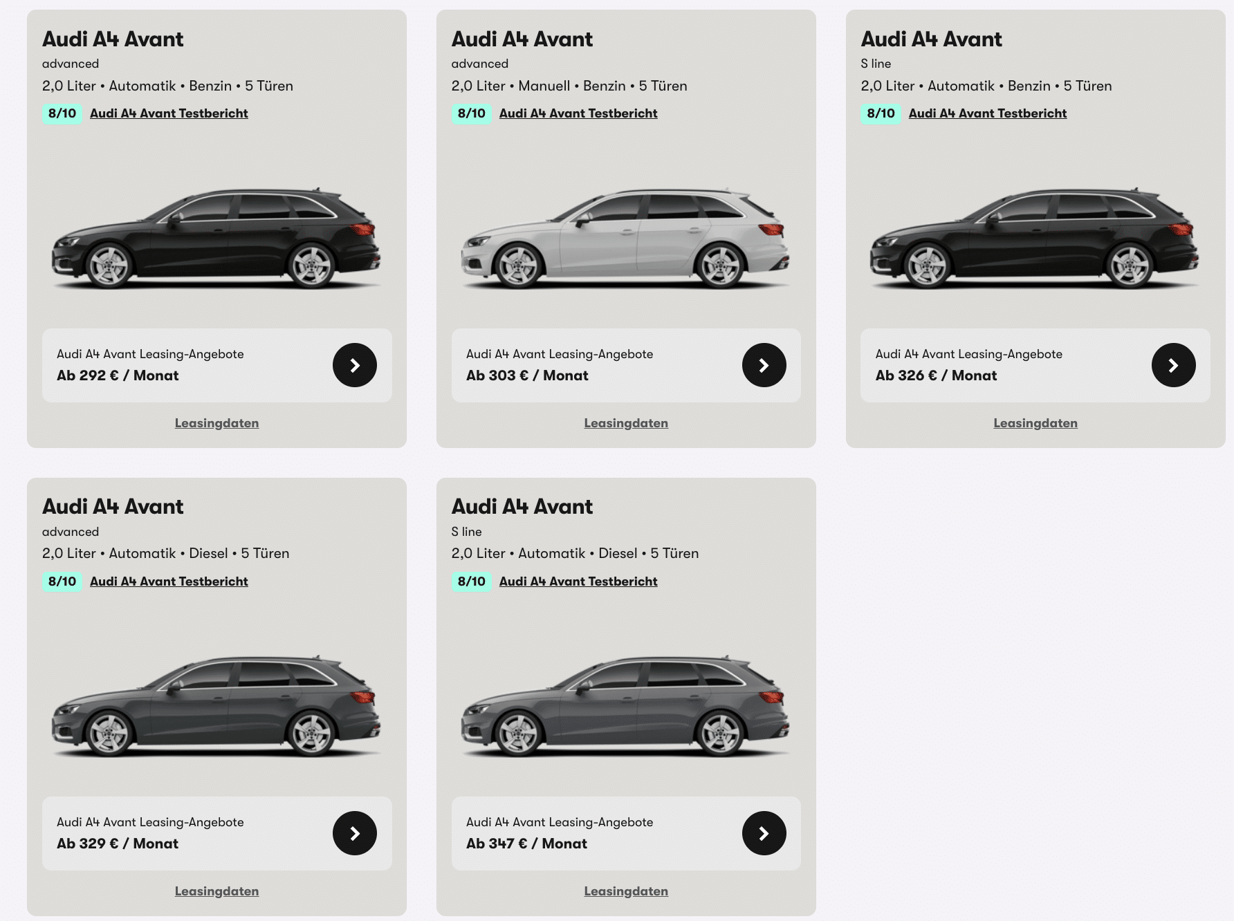Open Testbericht link on advanced Diesel card
Image resolution: width=1234 pixels, height=921 pixels.
tap(169, 582)
